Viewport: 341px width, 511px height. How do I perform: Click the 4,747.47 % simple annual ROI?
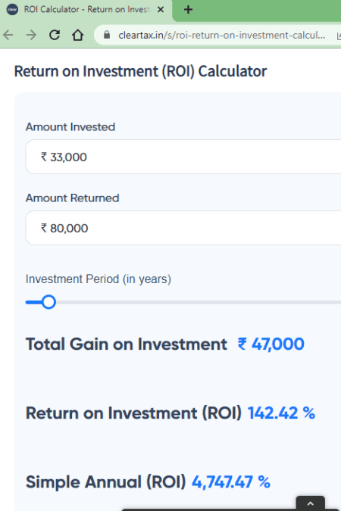(x=231, y=482)
